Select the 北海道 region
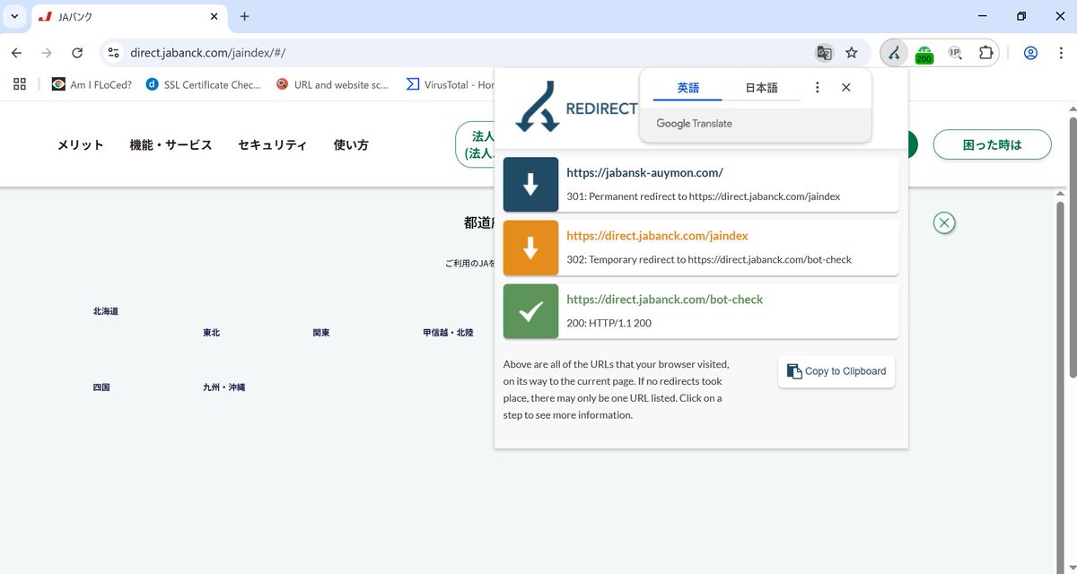 (105, 311)
